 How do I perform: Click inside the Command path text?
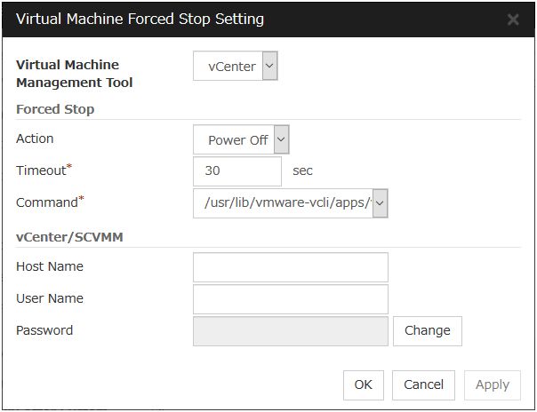(x=283, y=203)
